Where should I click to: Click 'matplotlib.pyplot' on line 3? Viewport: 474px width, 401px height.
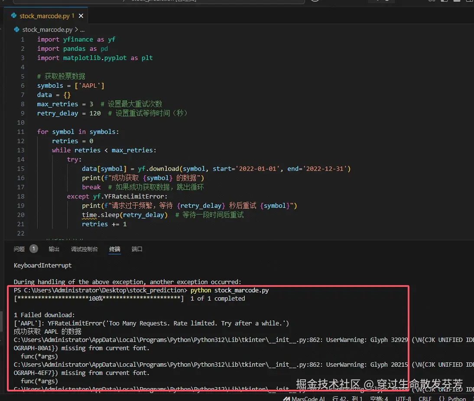(94, 58)
